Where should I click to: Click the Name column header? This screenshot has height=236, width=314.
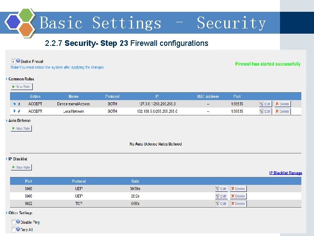point(74,97)
